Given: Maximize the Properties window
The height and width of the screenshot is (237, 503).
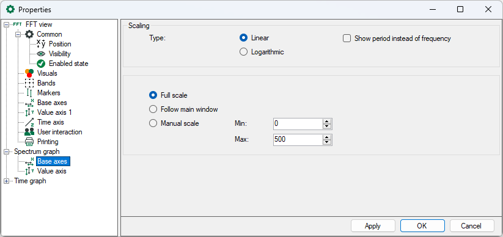Looking at the screenshot, I should [460, 10].
